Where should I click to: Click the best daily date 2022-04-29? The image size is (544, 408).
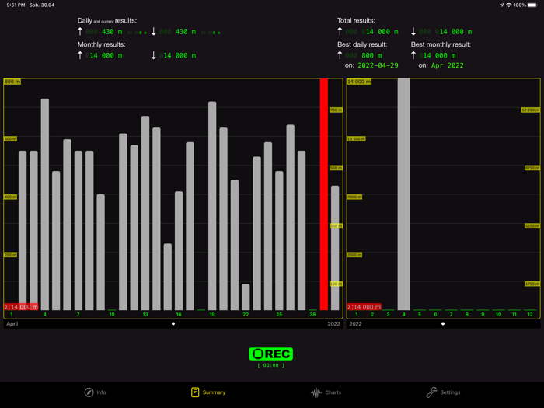[x=378, y=65]
